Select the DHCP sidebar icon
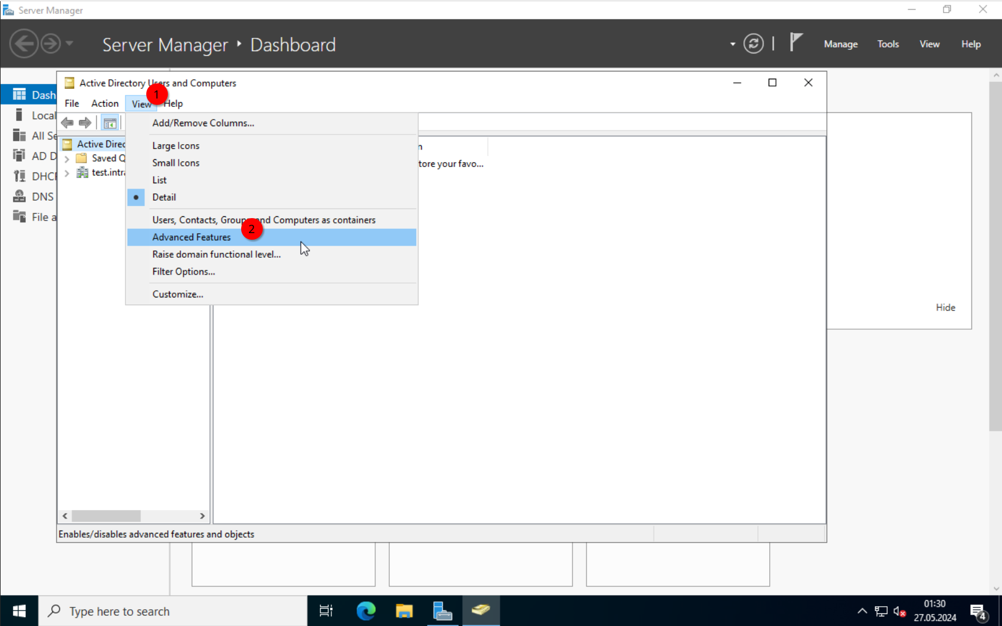The height and width of the screenshot is (626, 1002). point(19,176)
